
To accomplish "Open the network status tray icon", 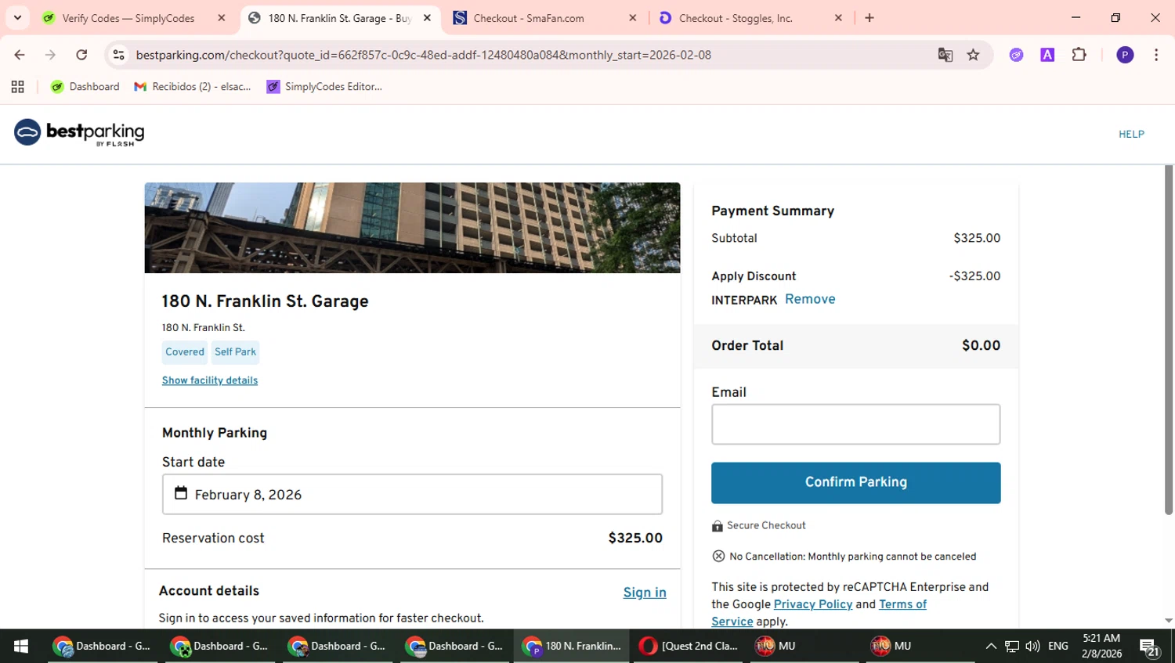I will [x=1012, y=646].
